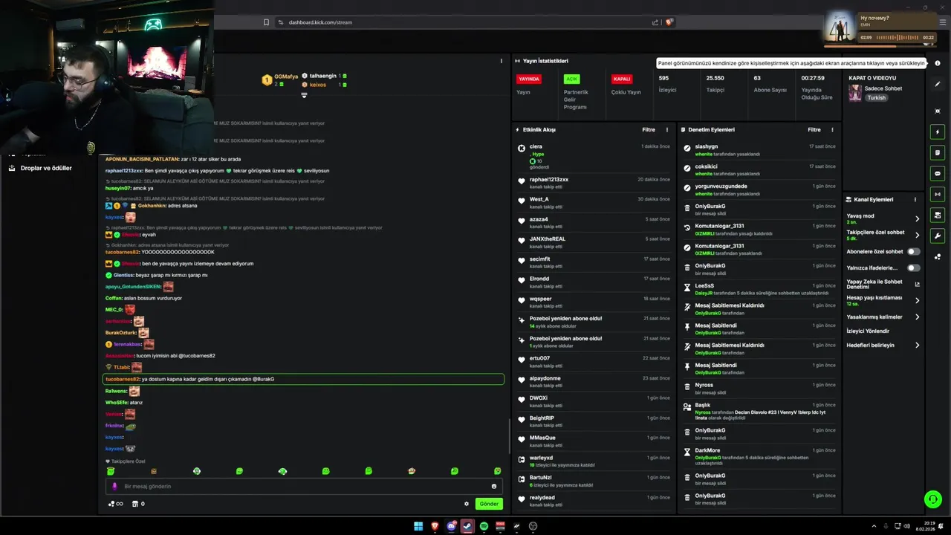
Task: Click the first green emote in emote row
Action: click(x=111, y=471)
